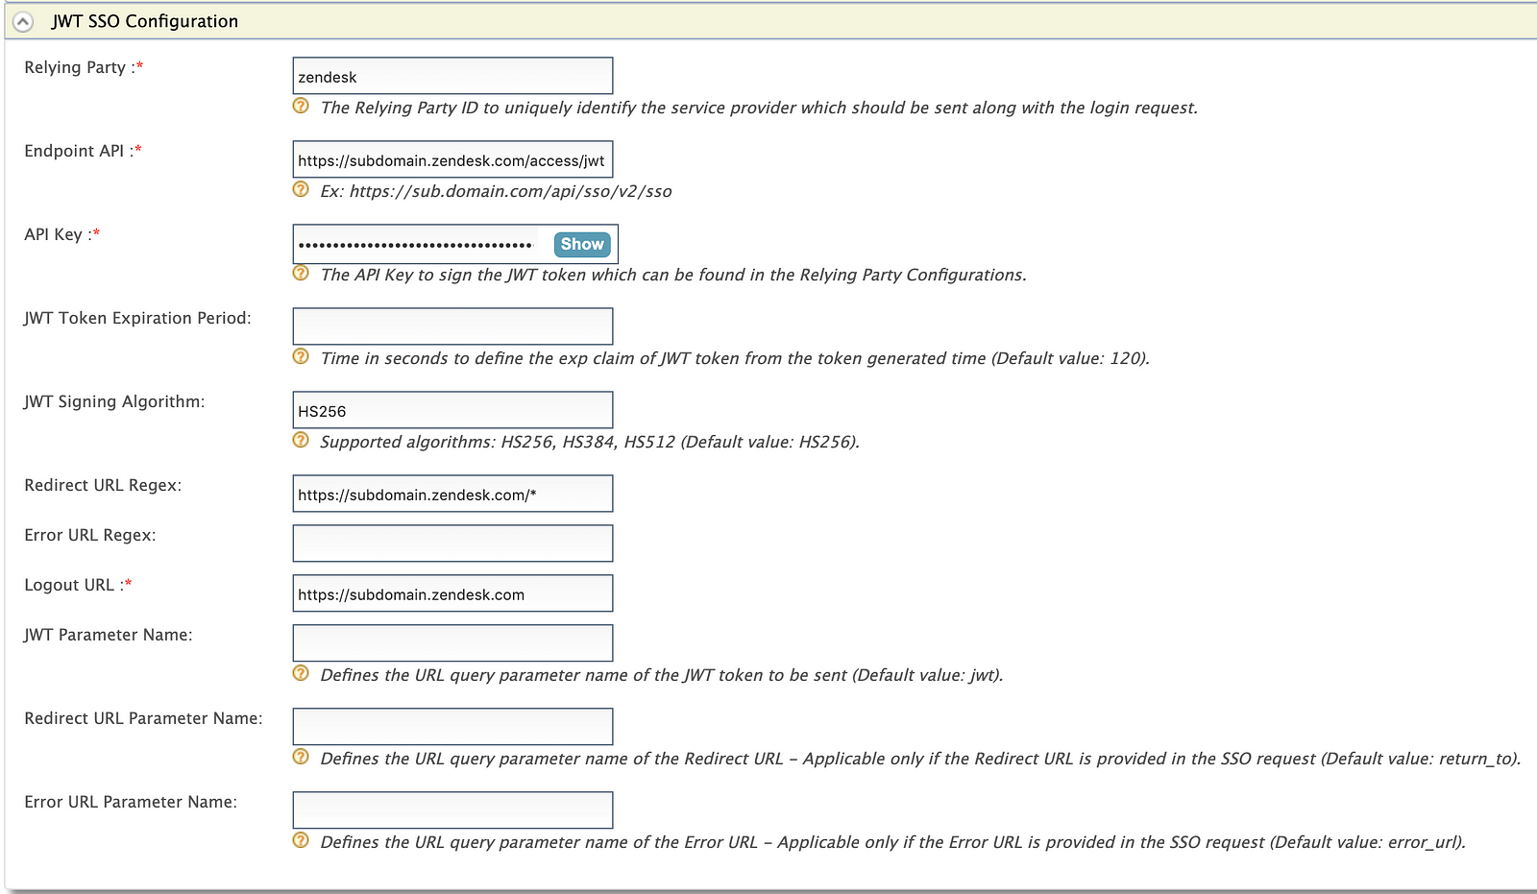Click the API Key label
The width and height of the screenshot is (1537, 894).
(61, 234)
